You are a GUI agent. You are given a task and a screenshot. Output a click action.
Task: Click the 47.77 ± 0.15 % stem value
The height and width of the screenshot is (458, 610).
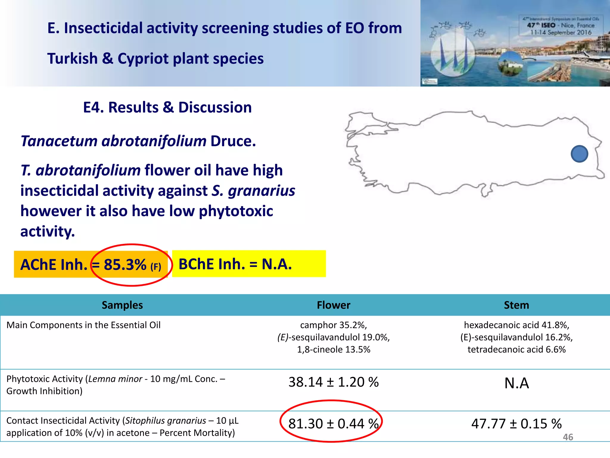516,424
